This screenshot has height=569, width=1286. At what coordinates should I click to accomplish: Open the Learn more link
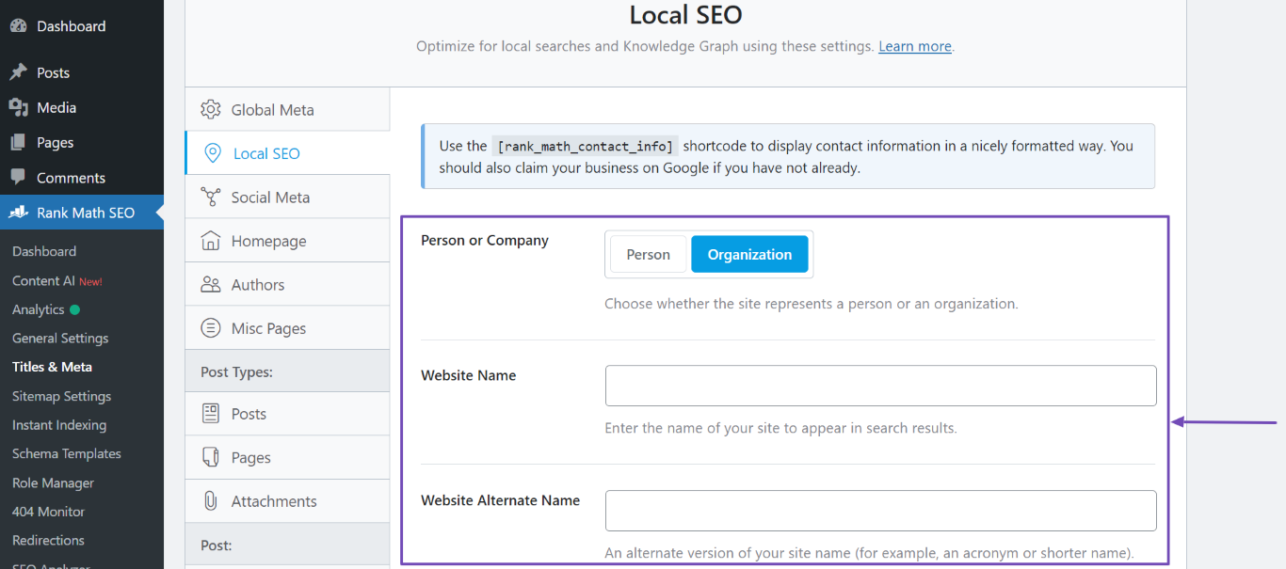[x=914, y=46]
